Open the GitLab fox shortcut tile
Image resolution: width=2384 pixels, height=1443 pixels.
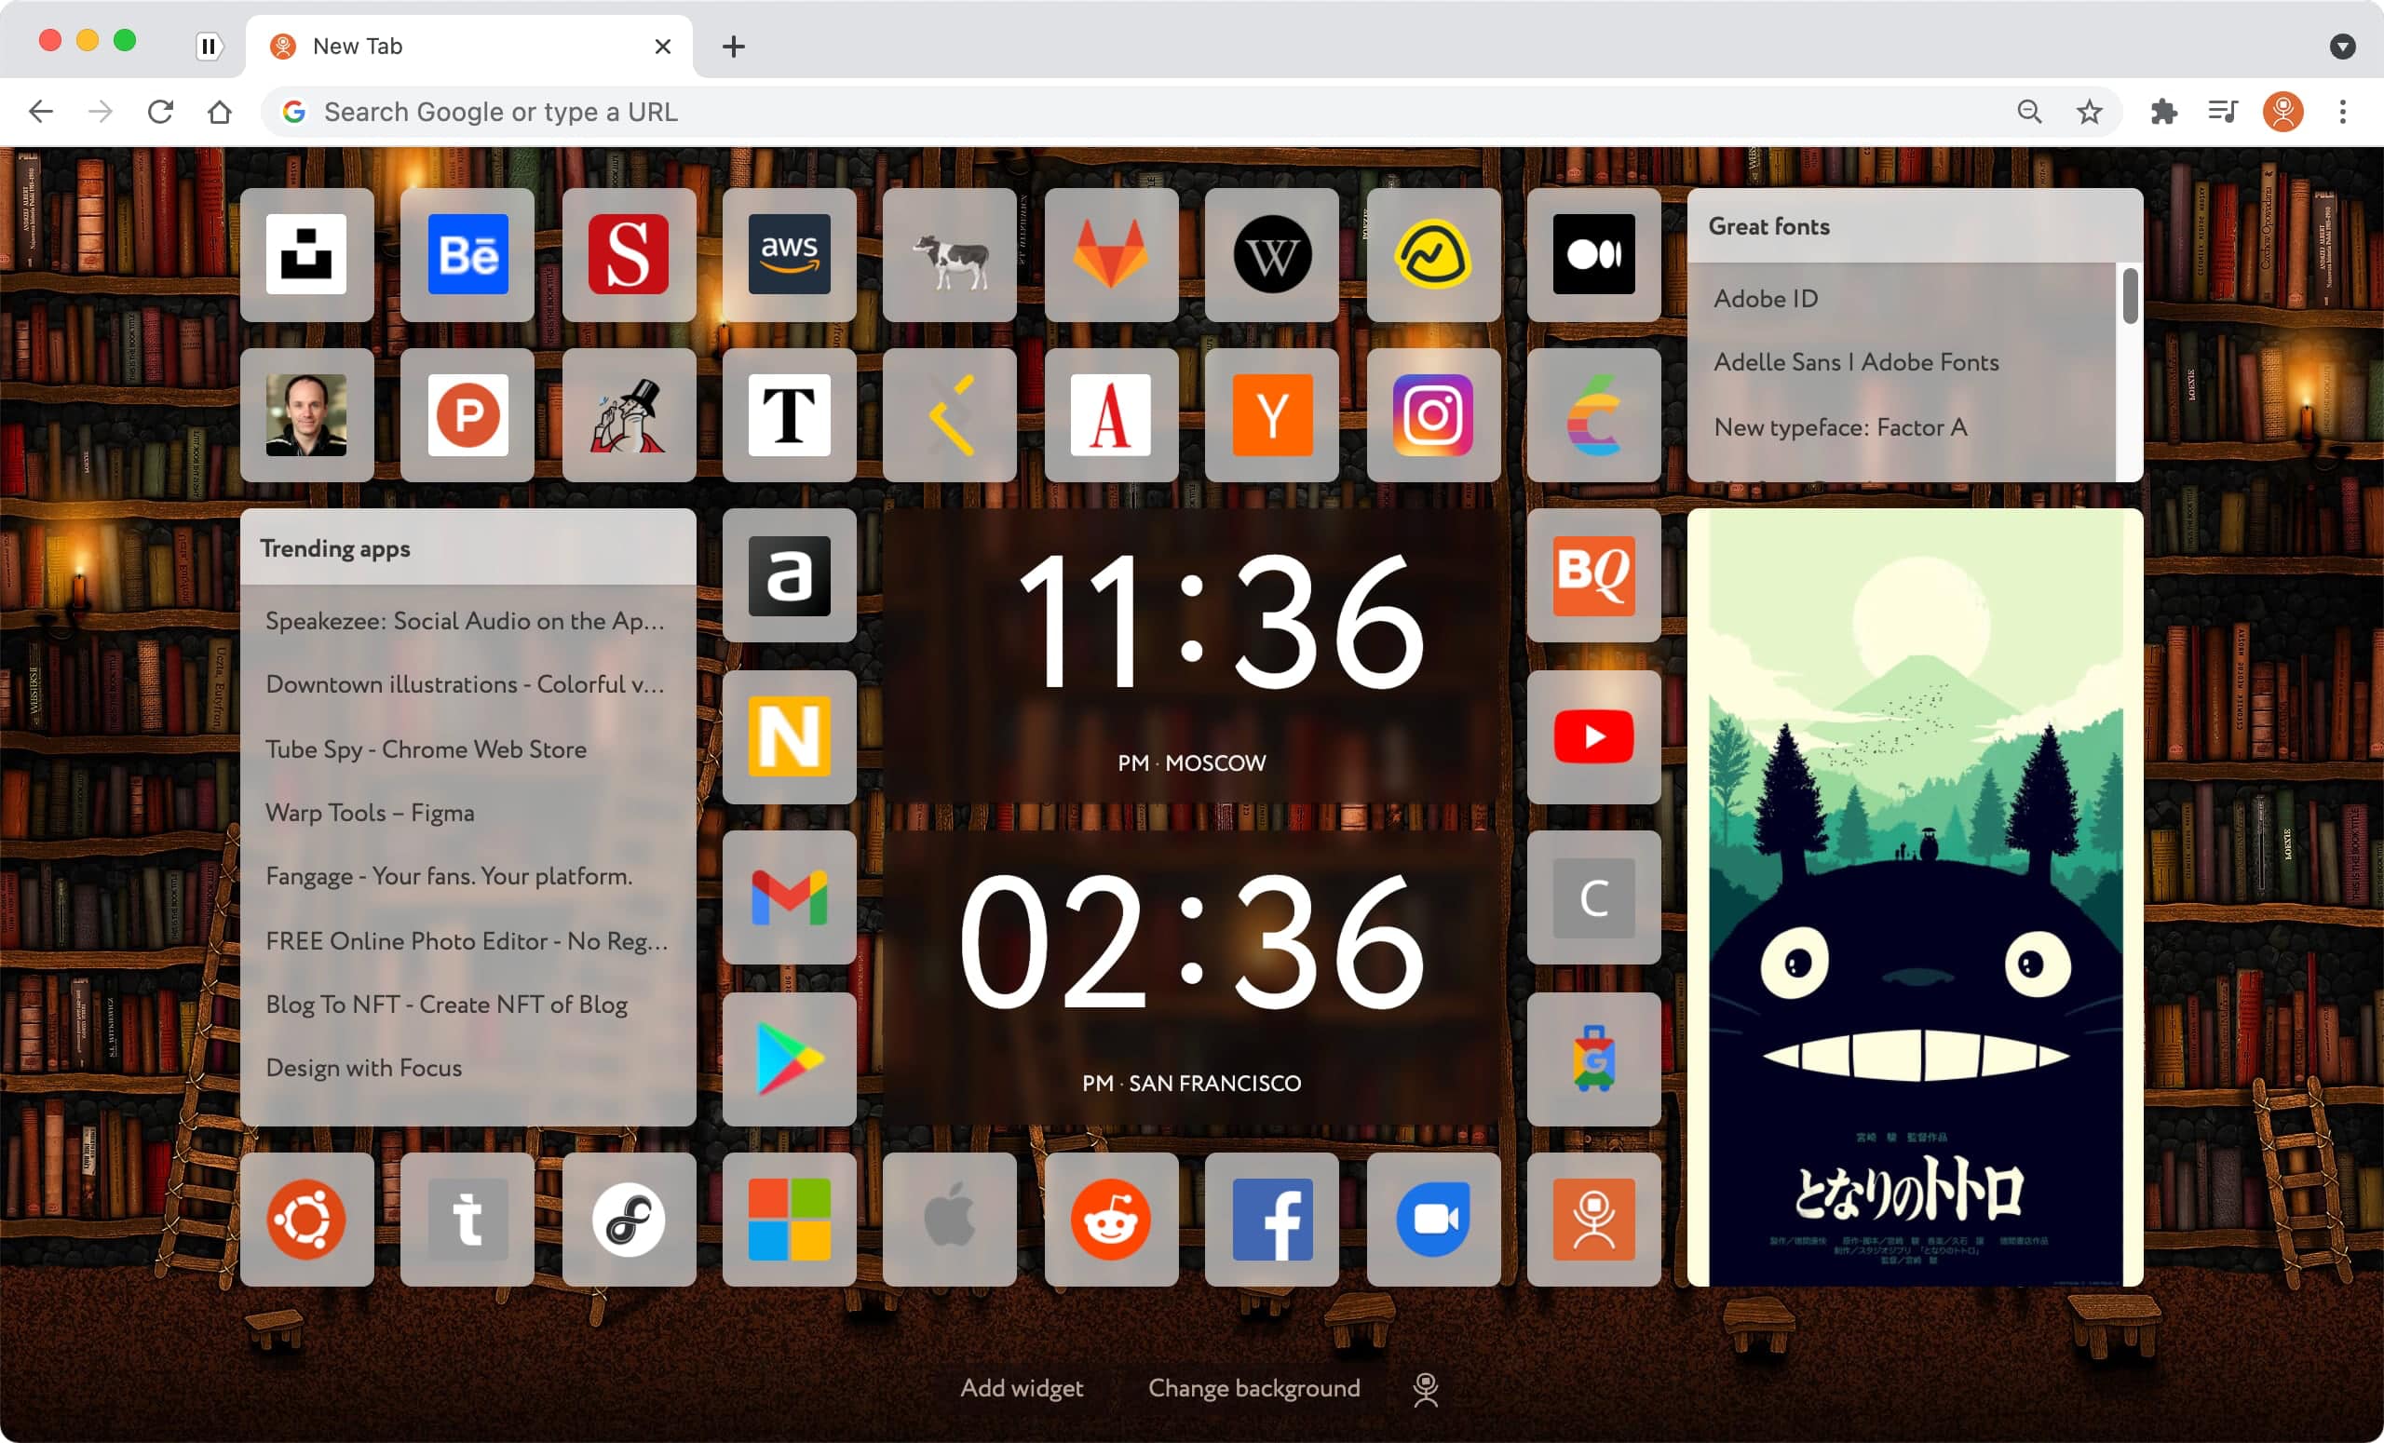(x=1111, y=254)
